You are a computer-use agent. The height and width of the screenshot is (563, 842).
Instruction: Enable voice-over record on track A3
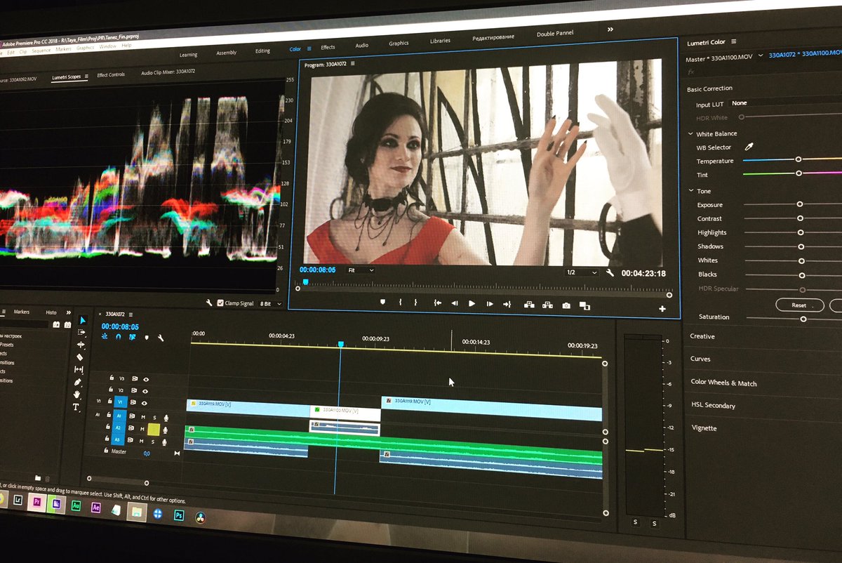(x=166, y=442)
